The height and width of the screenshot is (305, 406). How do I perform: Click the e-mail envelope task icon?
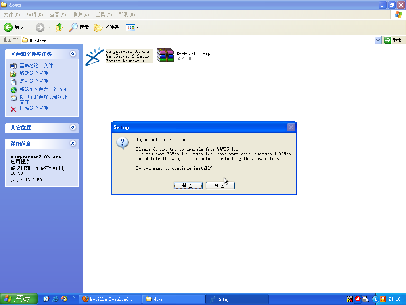13,98
